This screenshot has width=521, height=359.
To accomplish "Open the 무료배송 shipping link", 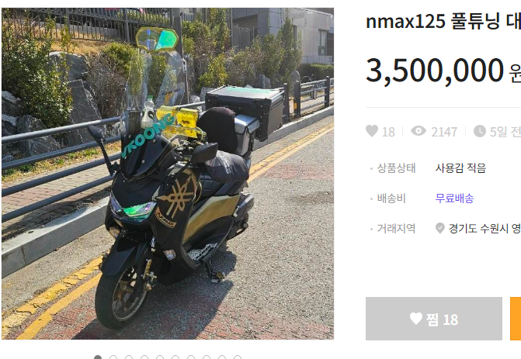I will coord(454,198).
